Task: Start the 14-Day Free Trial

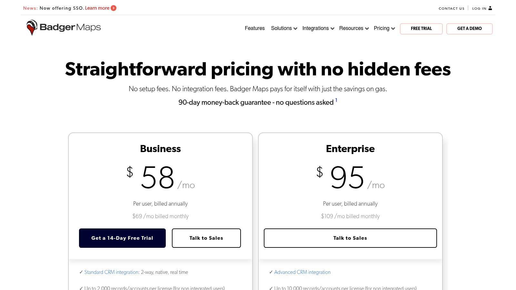Action: click(x=122, y=238)
